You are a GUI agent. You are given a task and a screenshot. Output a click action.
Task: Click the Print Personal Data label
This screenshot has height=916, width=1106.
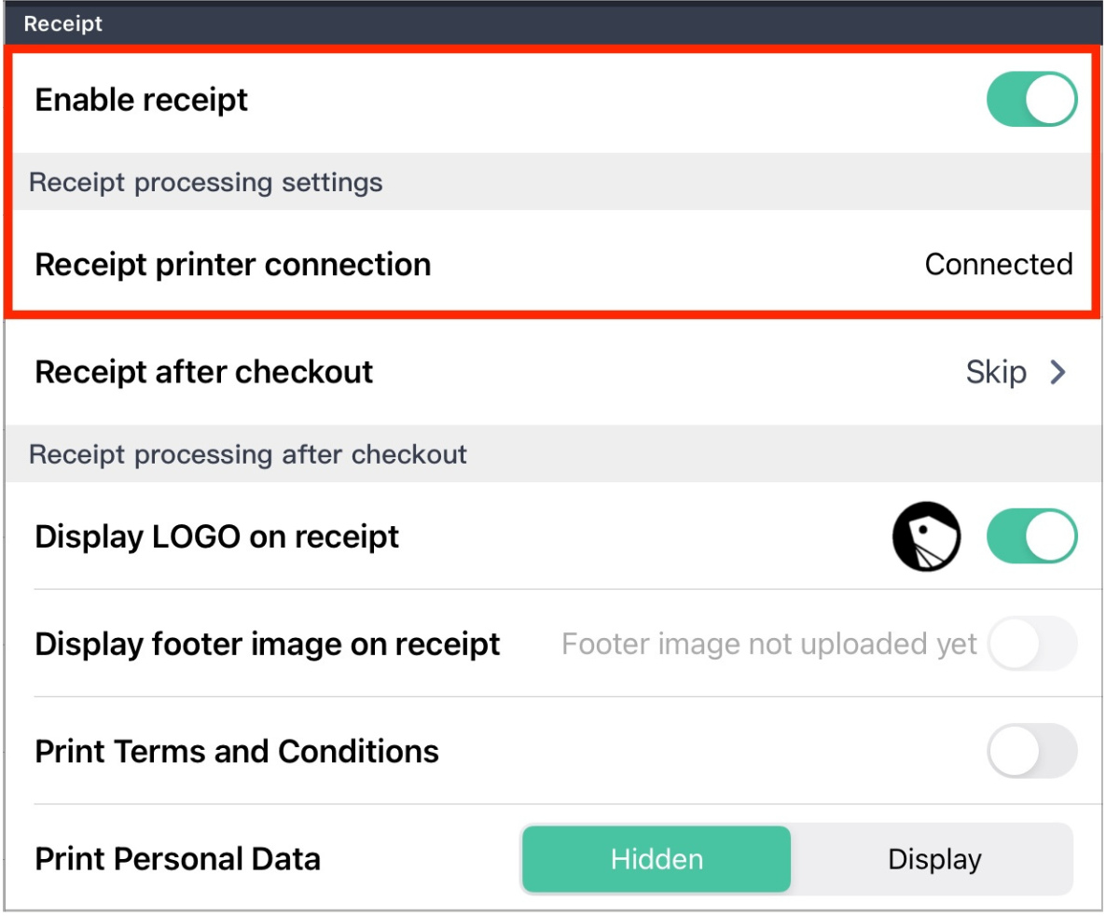178,859
